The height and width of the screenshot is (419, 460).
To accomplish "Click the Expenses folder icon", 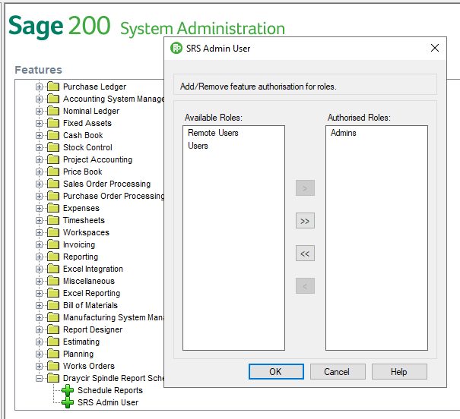I will tap(53, 208).
